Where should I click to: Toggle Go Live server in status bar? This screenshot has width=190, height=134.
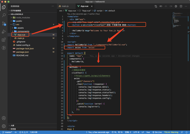(x=157, y=132)
